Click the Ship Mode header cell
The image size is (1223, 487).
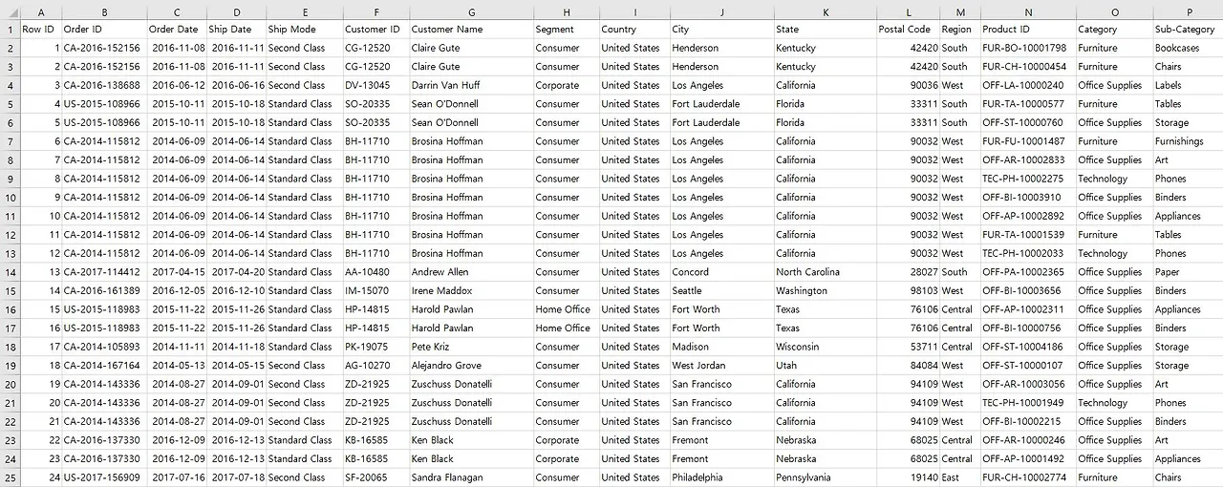pyautogui.click(x=304, y=29)
